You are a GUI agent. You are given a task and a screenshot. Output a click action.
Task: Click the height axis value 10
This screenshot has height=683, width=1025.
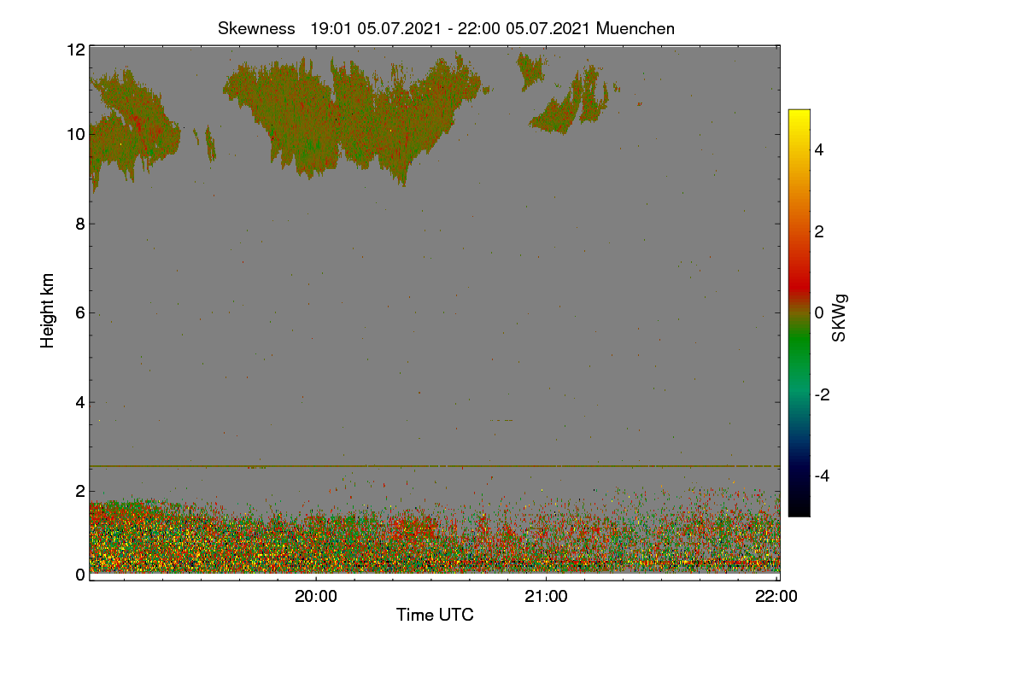76,134
